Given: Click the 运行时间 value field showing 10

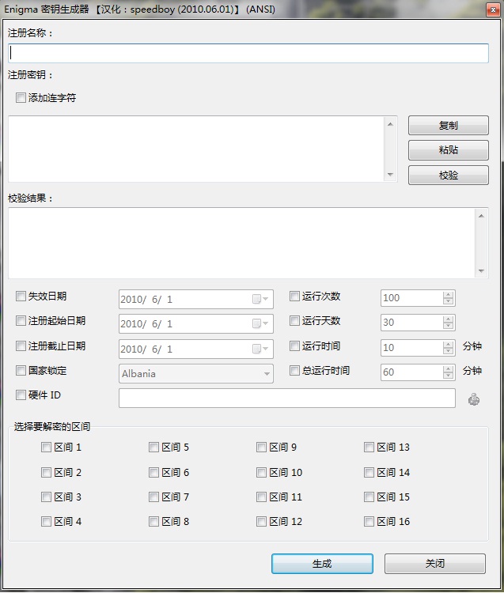Looking at the screenshot, I should coord(411,348).
